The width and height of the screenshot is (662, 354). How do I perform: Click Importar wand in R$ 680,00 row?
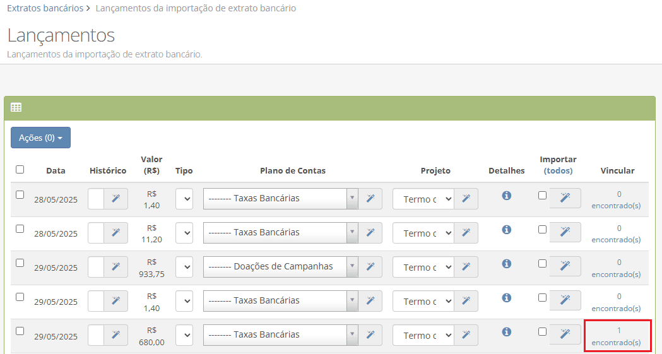point(565,334)
